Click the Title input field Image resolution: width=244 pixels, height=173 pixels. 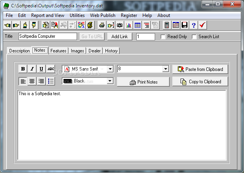click(48, 36)
